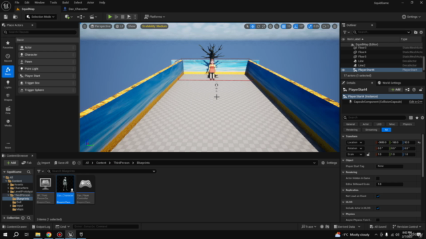Click the Search Blueprints input field
Image resolution: width=426 pixels, height=239 pixels.
101,171
